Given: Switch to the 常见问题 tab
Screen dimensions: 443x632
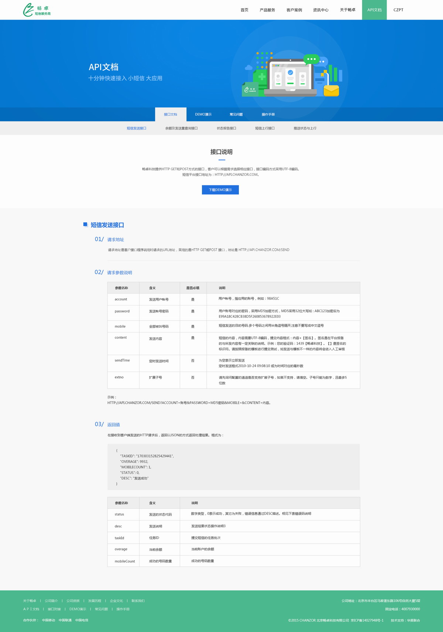Looking at the screenshot, I should coord(236,115).
